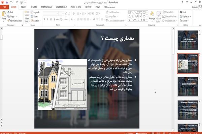Open Shape Fill options
Viewport: 202px width, 134px height.
168,12
